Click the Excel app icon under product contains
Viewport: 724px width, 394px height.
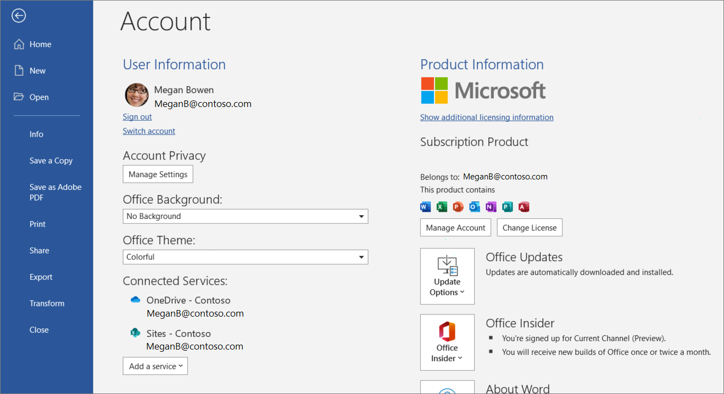[442, 207]
